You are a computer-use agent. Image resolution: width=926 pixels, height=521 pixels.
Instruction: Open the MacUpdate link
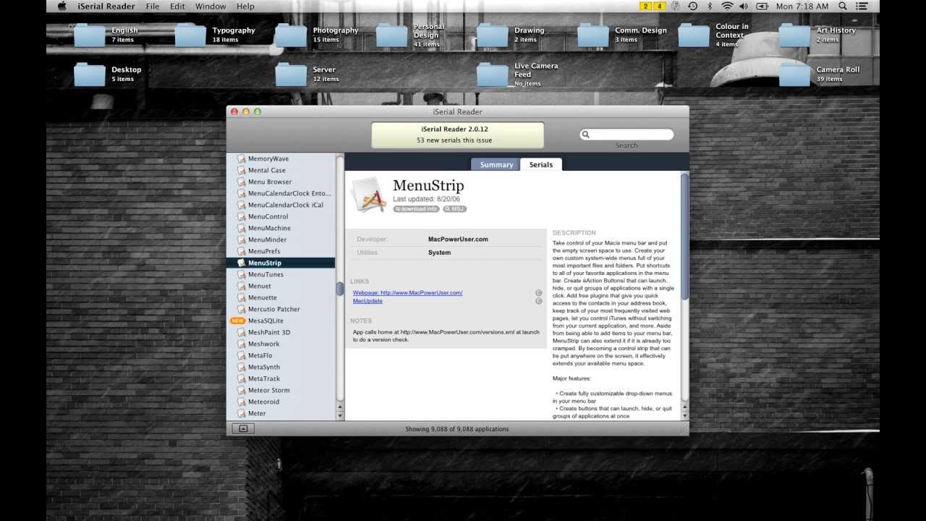368,301
